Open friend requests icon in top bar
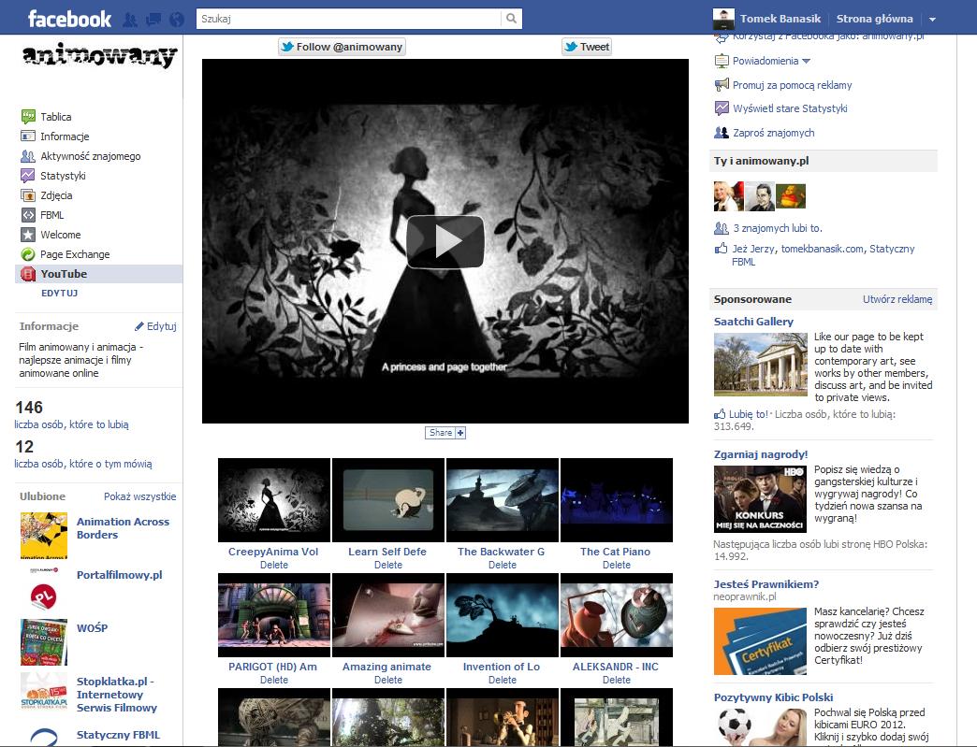 (130, 20)
